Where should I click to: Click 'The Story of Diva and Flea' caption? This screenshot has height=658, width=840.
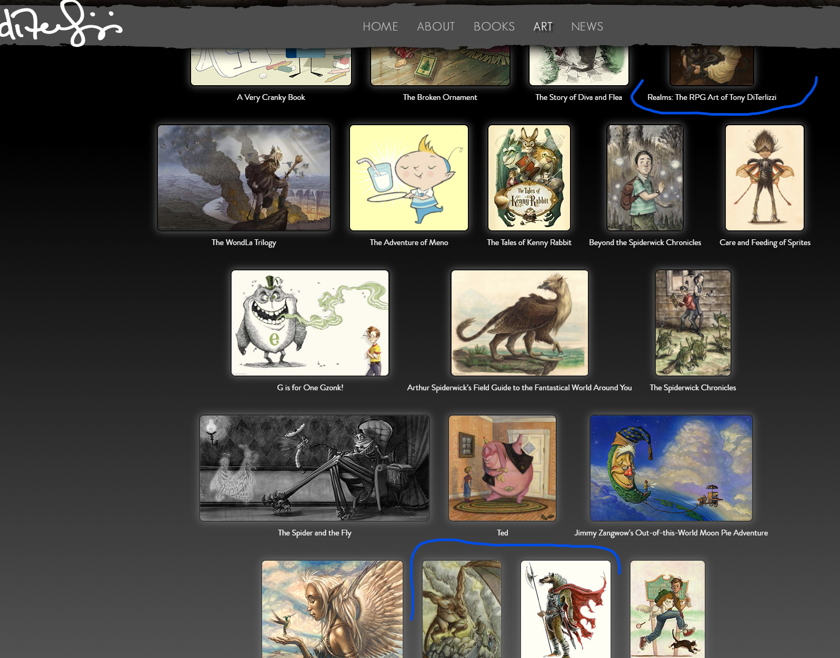578,97
